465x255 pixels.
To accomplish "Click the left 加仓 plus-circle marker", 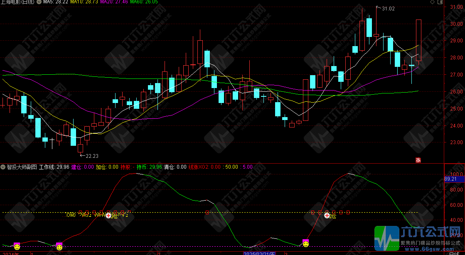I will point(108,215).
